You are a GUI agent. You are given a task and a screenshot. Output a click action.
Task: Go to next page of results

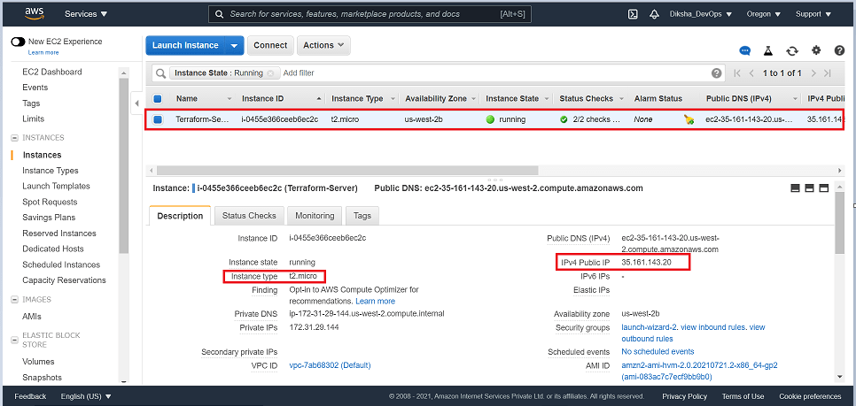(813, 73)
